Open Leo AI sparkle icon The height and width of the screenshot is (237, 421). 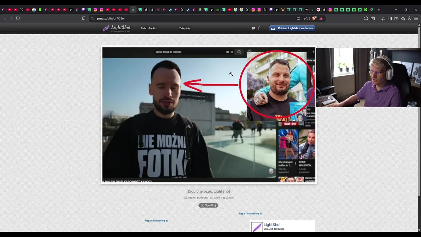click(x=403, y=18)
